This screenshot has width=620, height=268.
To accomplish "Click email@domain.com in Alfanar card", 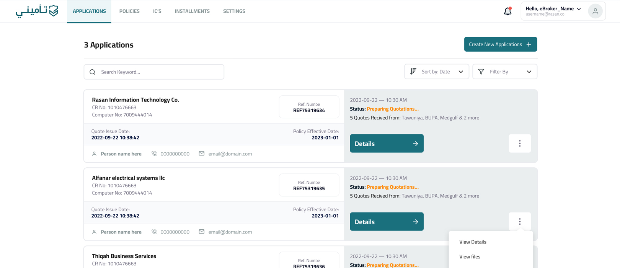I will (230, 232).
